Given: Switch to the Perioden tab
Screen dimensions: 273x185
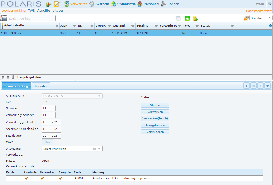Looking at the screenshot, I should click(41, 86).
